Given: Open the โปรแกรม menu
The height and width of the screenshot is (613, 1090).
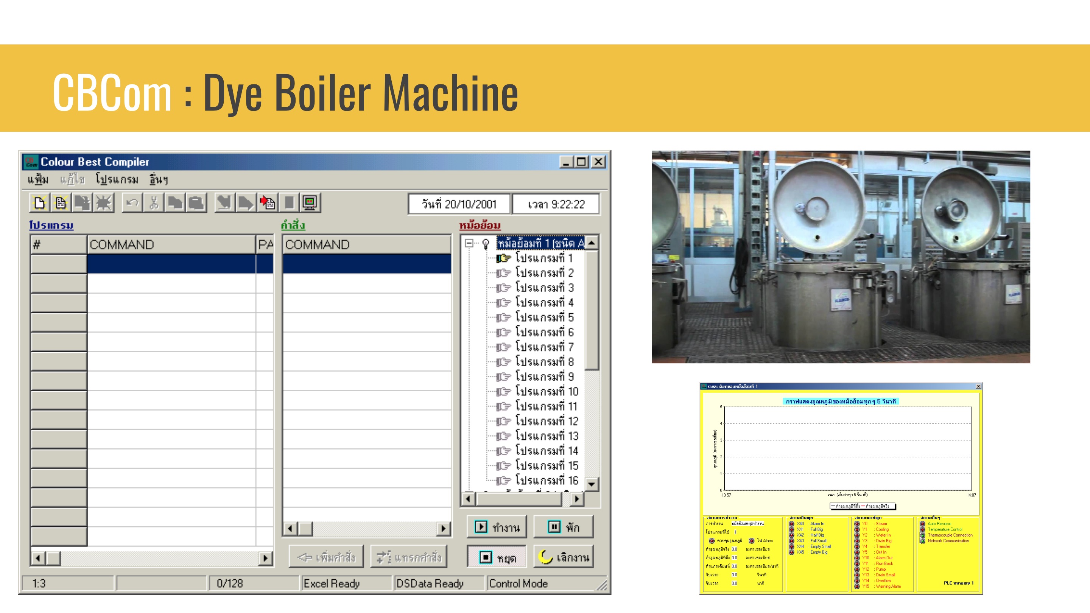Looking at the screenshot, I should (x=117, y=180).
